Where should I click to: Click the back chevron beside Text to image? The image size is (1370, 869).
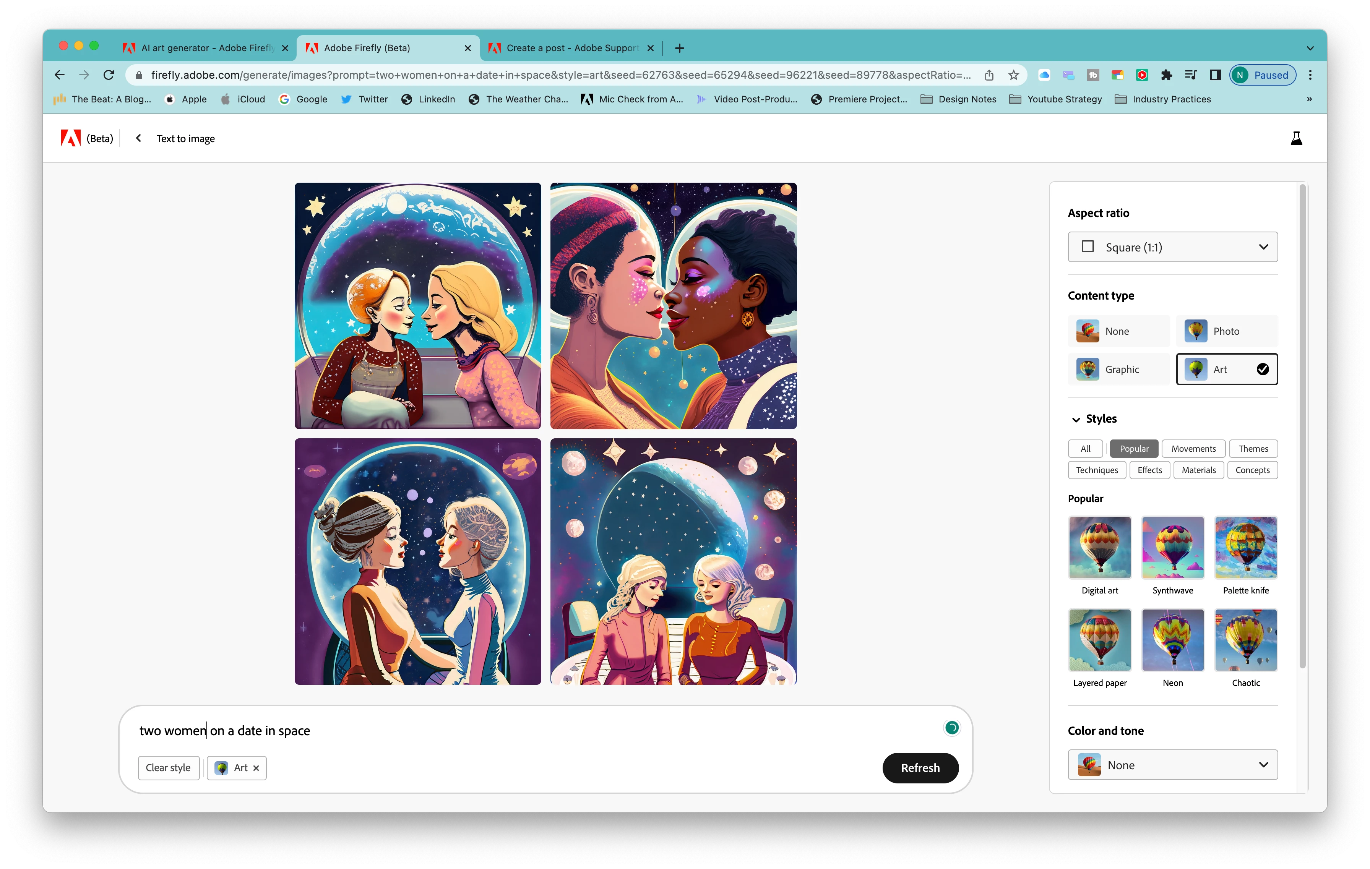tap(138, 138)
